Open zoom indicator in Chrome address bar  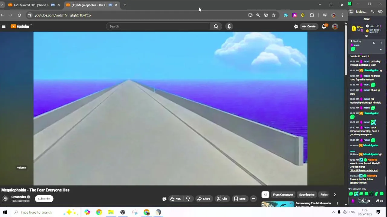pyautogui.click(x=258, y=15)
